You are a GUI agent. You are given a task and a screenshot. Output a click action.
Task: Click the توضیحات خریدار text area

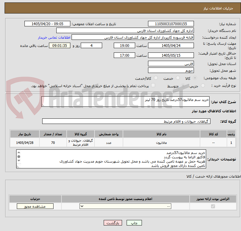click(111, 159)
